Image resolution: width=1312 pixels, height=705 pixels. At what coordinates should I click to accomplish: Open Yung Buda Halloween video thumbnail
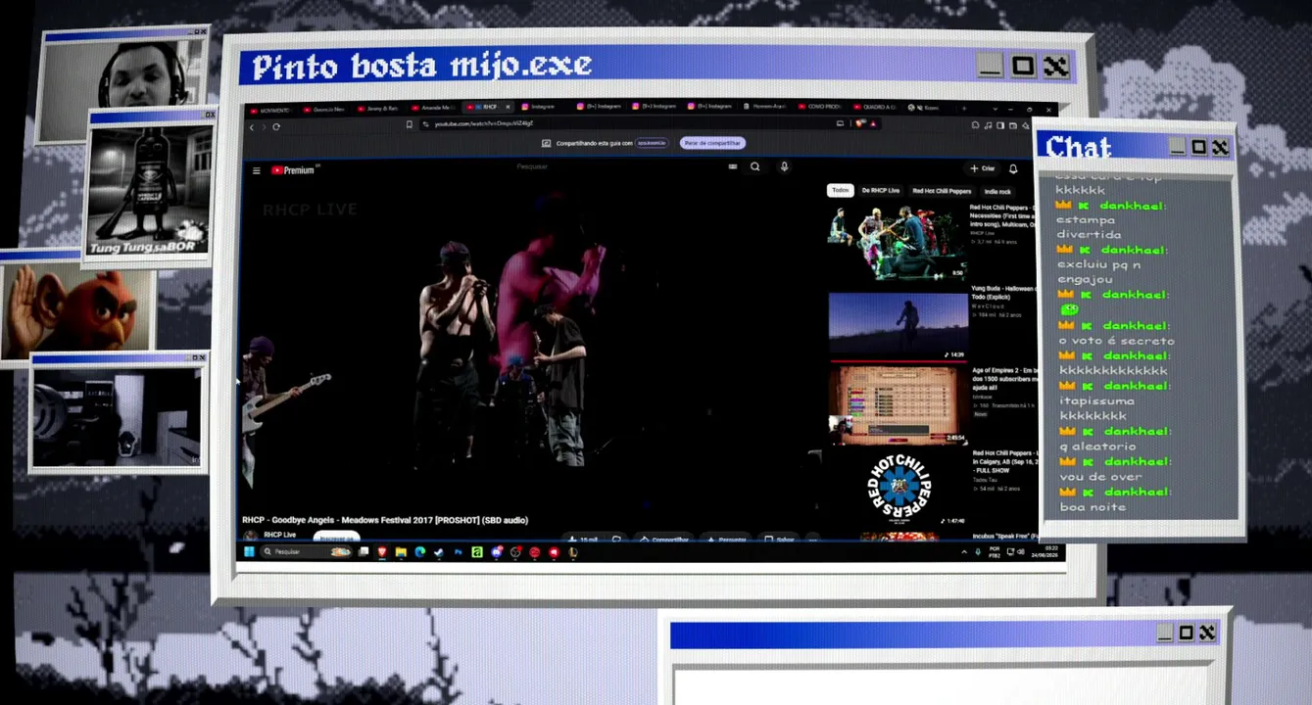pyautogui.click(x=898, y=326)
